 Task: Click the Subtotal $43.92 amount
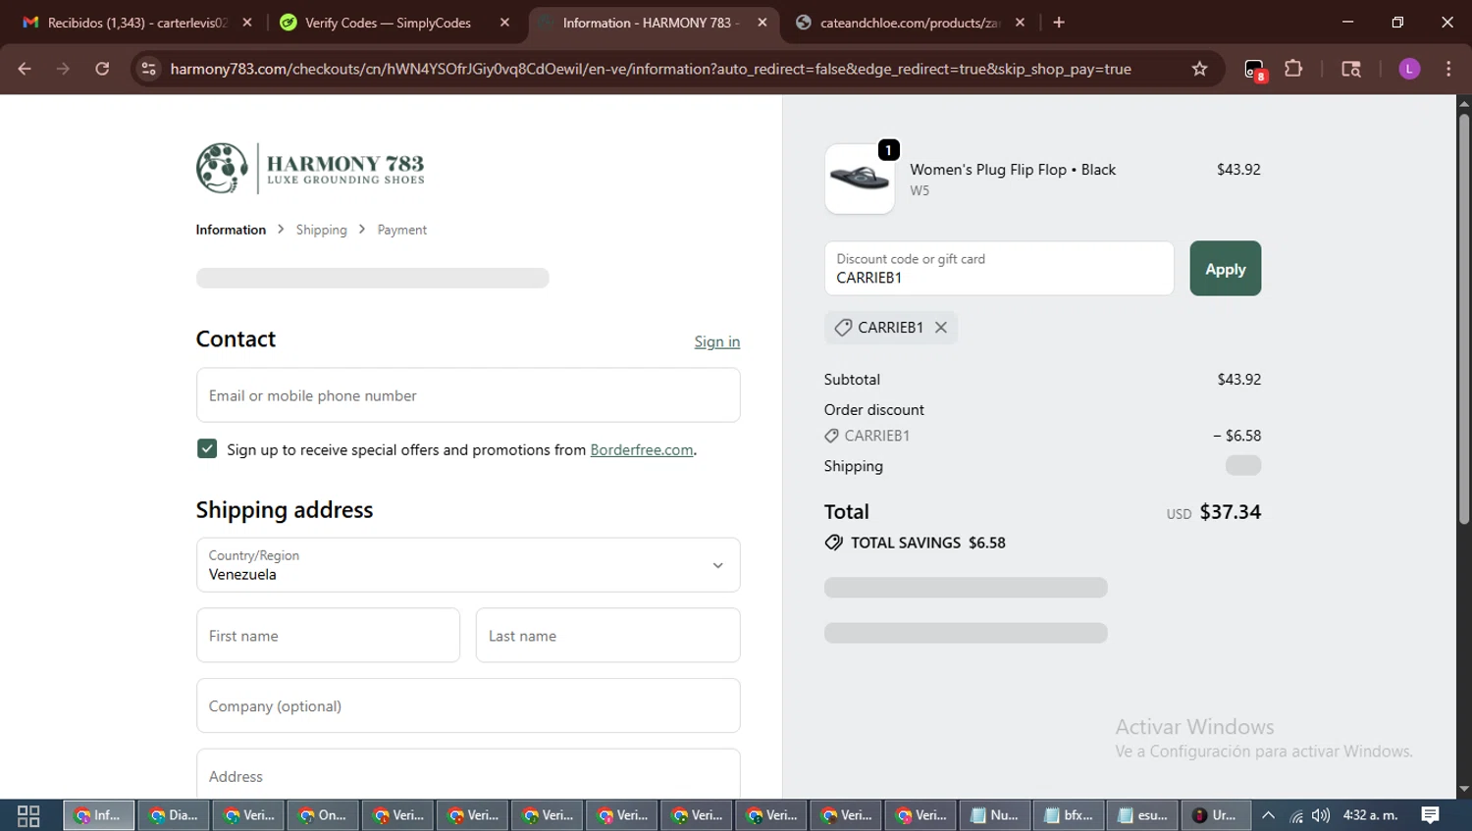(1238, 380)
